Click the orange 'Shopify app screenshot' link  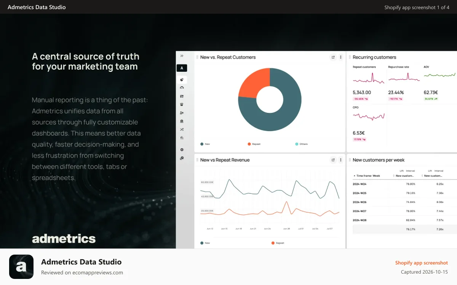point(422,263)
